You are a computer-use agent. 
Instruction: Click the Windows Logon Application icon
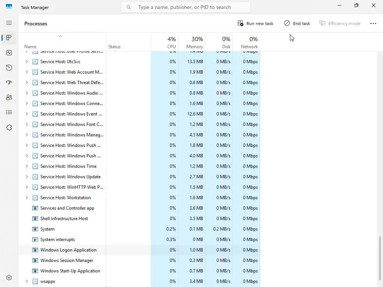point(35,250)
